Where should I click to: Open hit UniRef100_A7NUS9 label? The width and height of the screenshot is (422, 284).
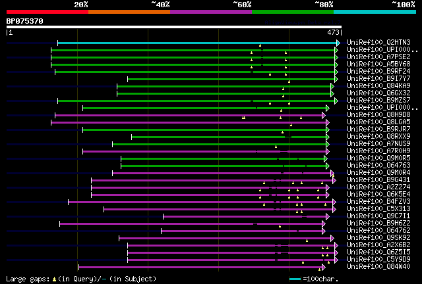pyautogui.click(x=378, y=143)
